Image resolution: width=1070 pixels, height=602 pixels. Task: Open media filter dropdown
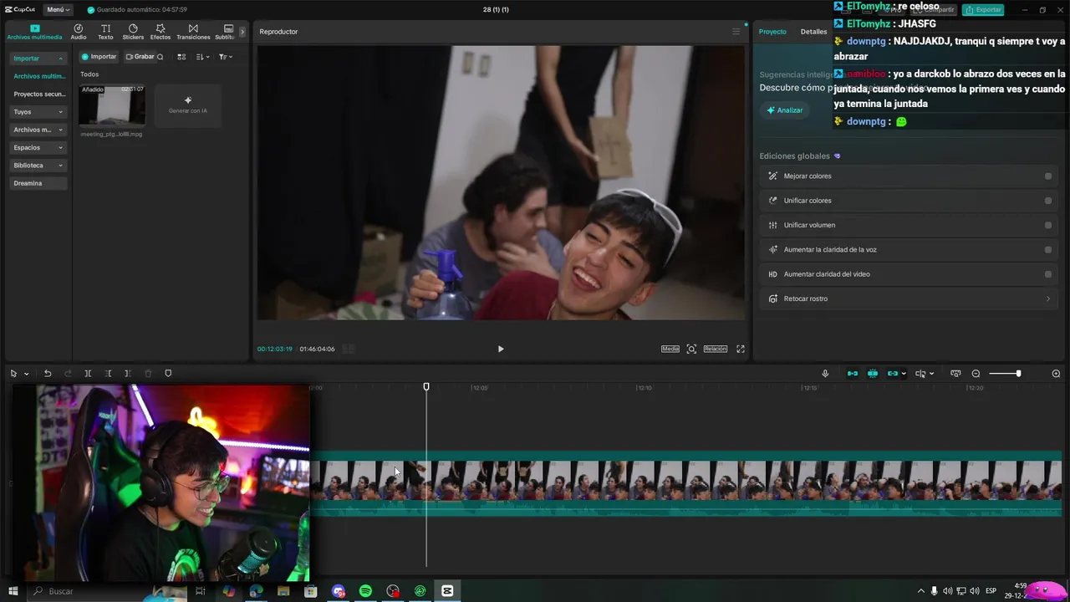pyautogui.click(x=226, y=57)
